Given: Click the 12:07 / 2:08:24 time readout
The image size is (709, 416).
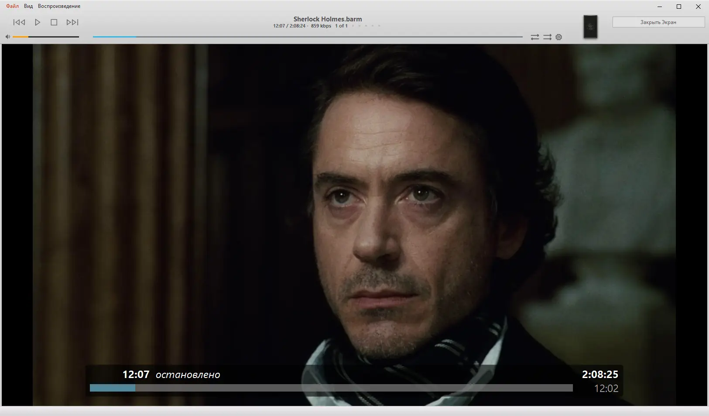Looking at the screenshot, I should [x=289, y=26].
